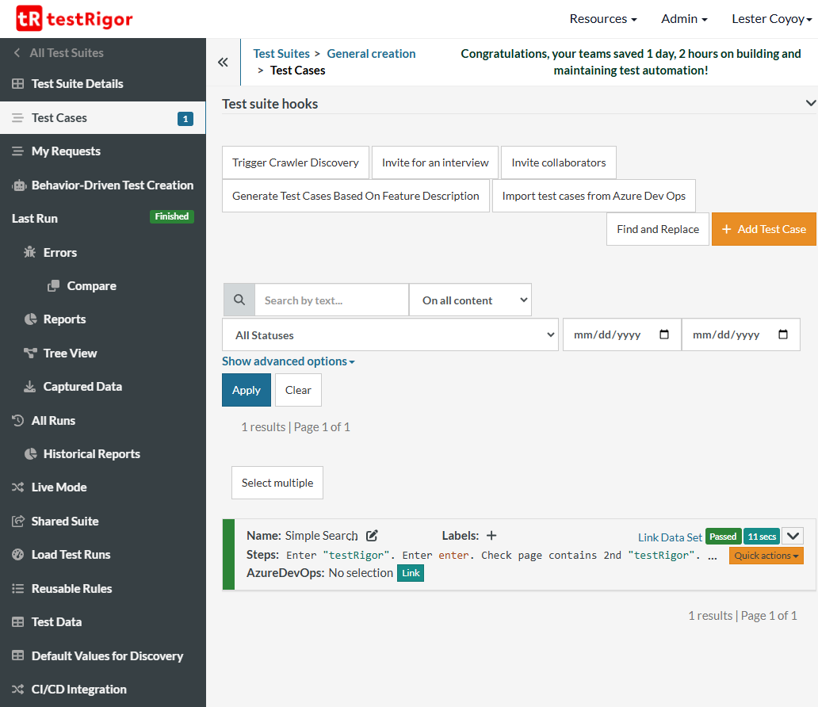
Task: Open the Quick actions dropdown
Action: (x=766, y=556)
